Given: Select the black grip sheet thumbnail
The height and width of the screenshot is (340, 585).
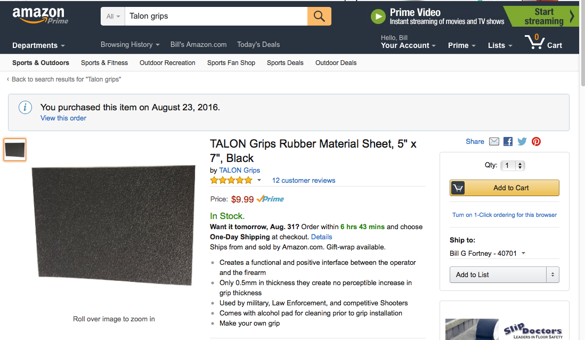Looking at the screenshot, I should point(15,150).
